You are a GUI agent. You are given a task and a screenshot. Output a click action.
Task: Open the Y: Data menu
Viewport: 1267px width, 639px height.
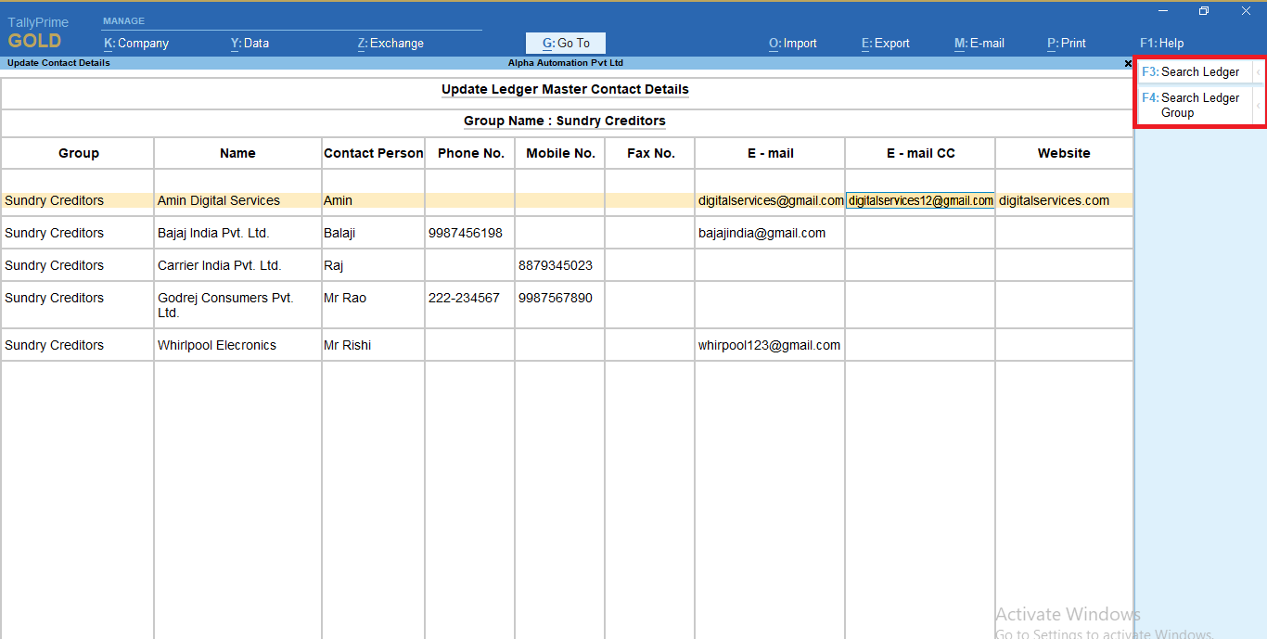click(x=250, y=43)
